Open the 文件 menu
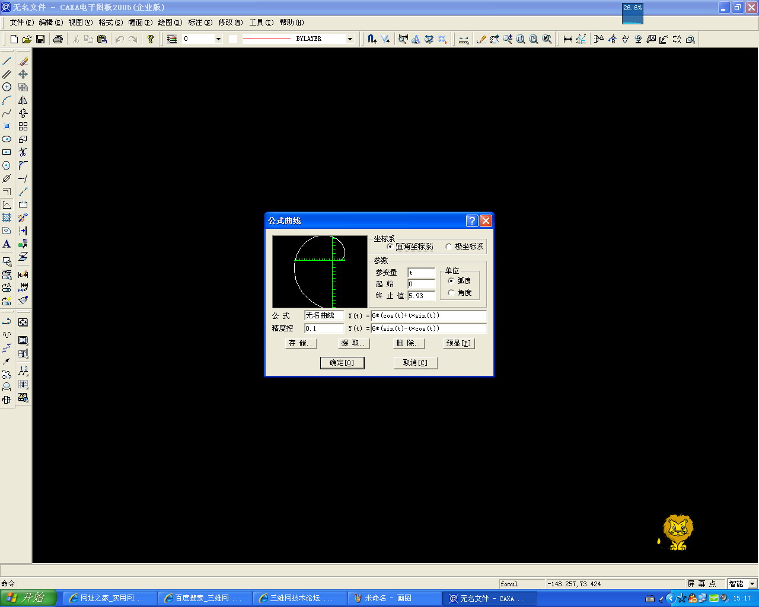Image resolution: width=759 pixels, height=607 pixels. 21,23
